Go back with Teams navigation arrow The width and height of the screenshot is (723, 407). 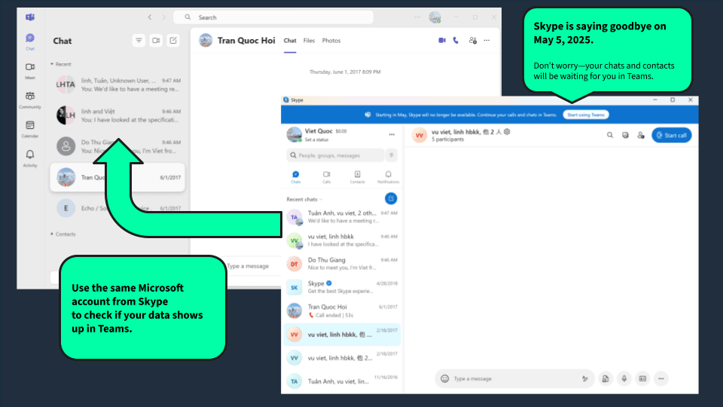[x=150, y=17]
